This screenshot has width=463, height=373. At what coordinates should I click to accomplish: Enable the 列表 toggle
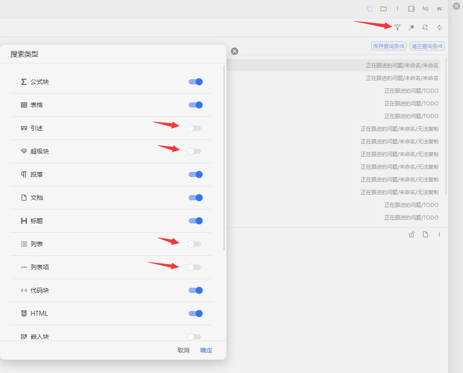pyautogui.click(x=194, y=244)
